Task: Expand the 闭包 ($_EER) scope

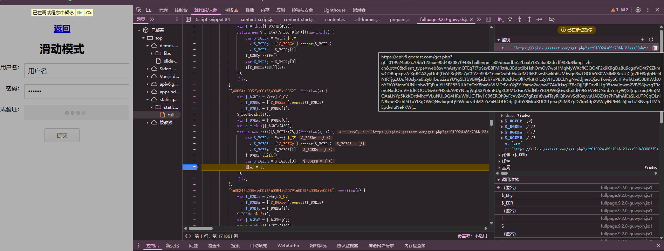Action: point(499,155)
